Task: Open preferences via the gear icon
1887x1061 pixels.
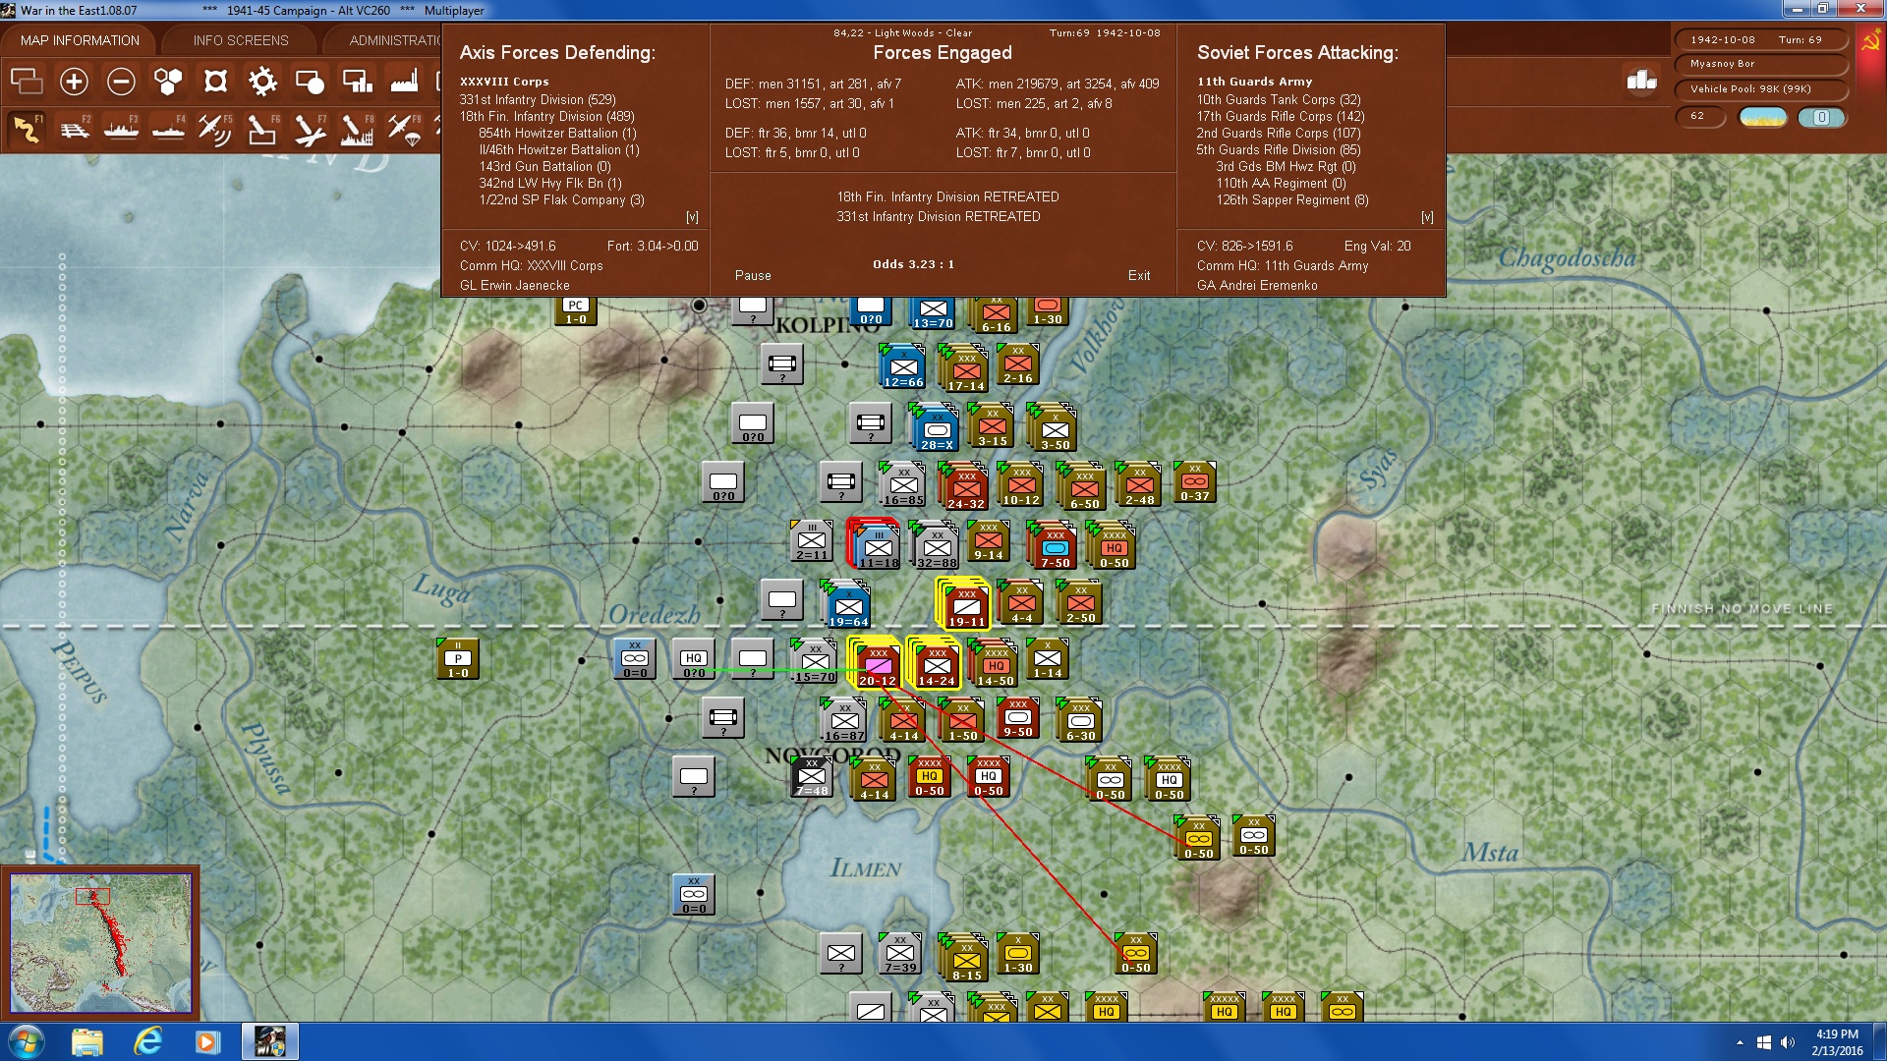Action: (x=262, y=82)
